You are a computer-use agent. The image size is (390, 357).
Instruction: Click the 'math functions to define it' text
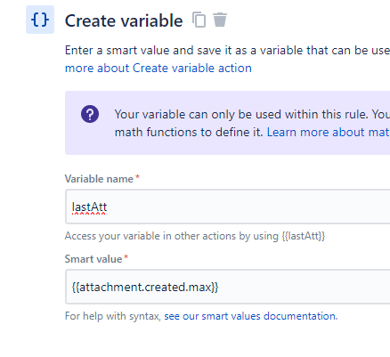189,132
